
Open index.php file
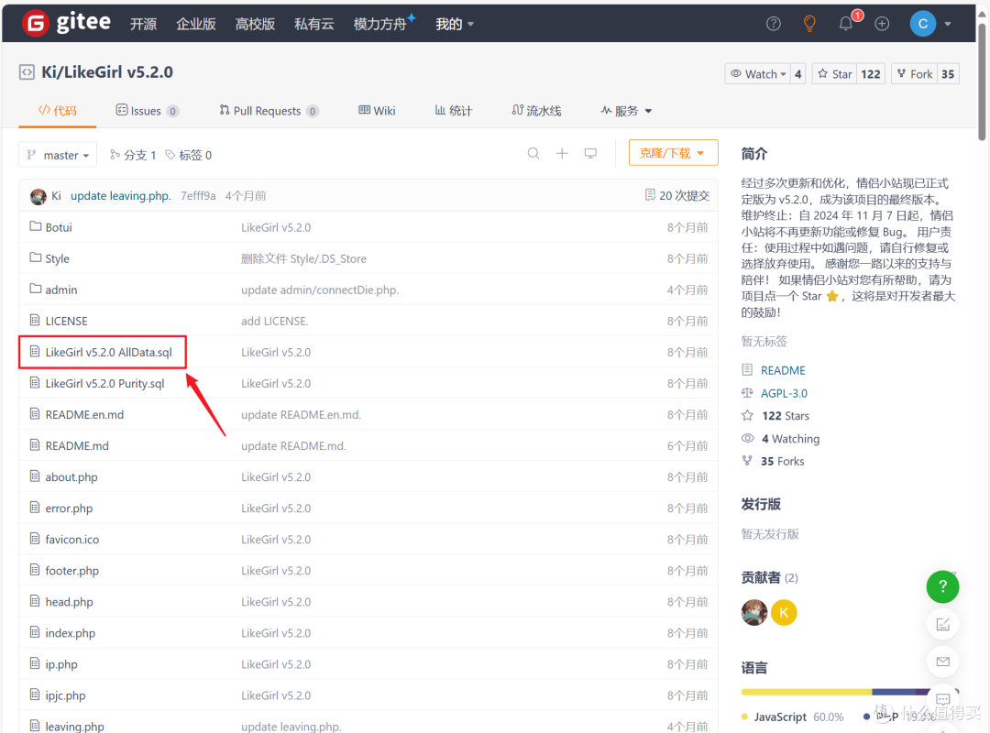point(70,633)
